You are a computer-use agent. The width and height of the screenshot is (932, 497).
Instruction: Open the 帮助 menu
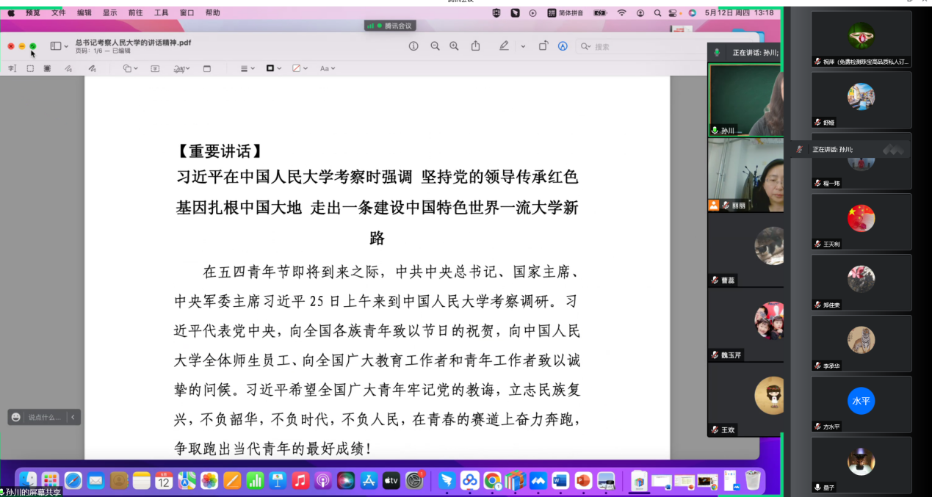pyautogui.click(x=212, y=12)
